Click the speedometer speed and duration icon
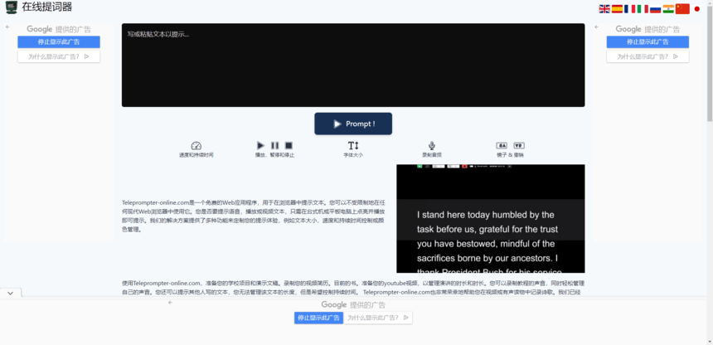 point(196,146)
